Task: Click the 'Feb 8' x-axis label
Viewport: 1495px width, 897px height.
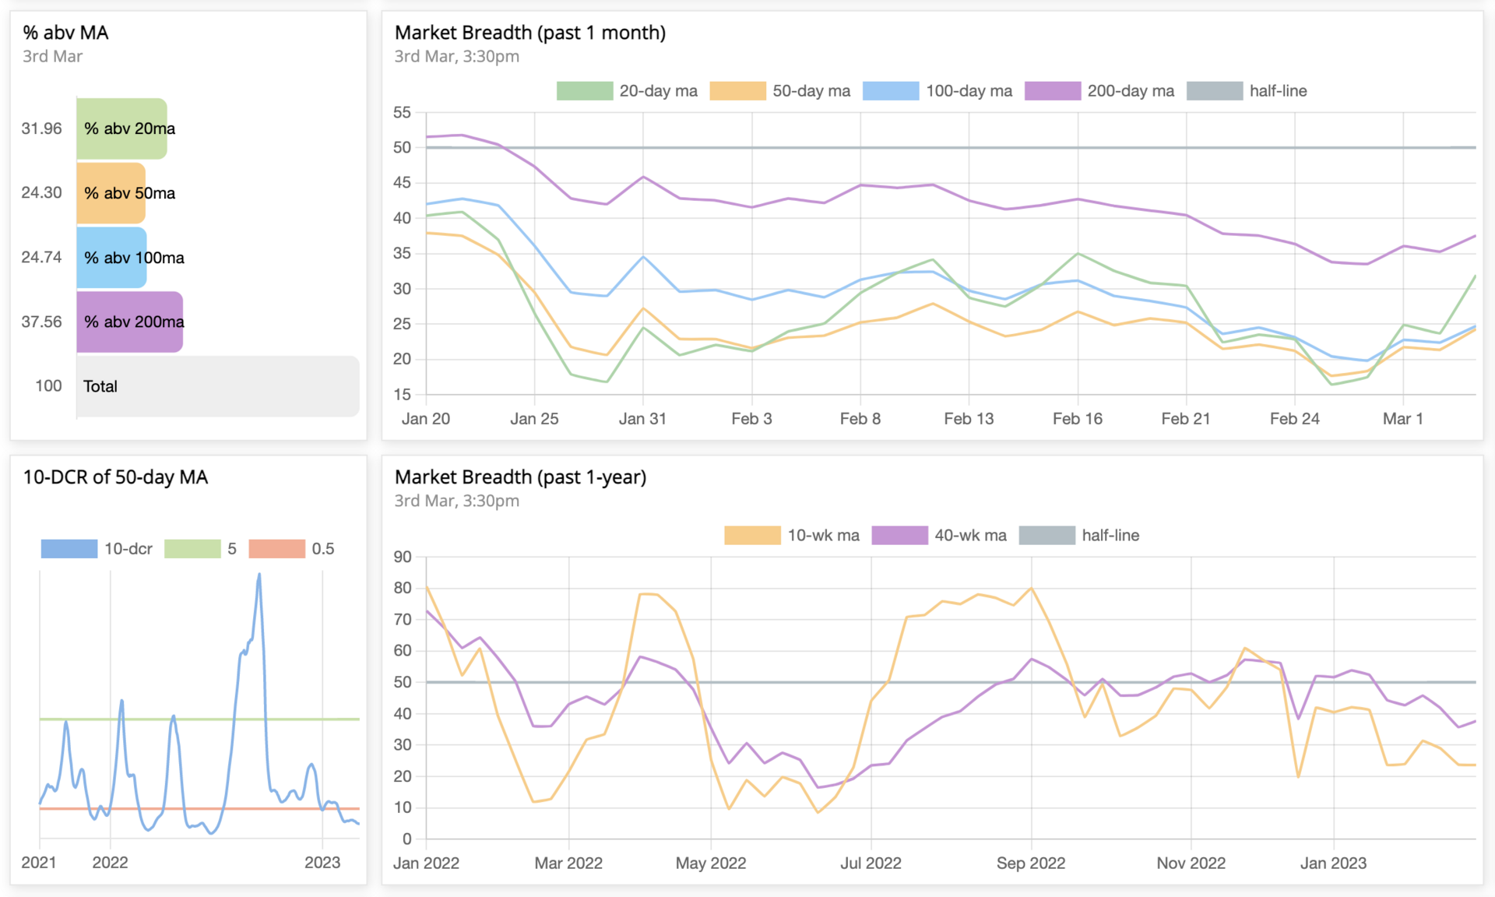Action: pos(860,419)
